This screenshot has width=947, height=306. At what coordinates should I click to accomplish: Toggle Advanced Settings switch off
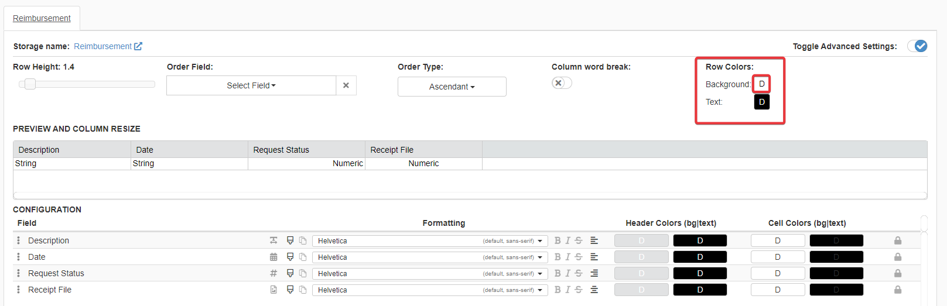click(x=917, y=46)
